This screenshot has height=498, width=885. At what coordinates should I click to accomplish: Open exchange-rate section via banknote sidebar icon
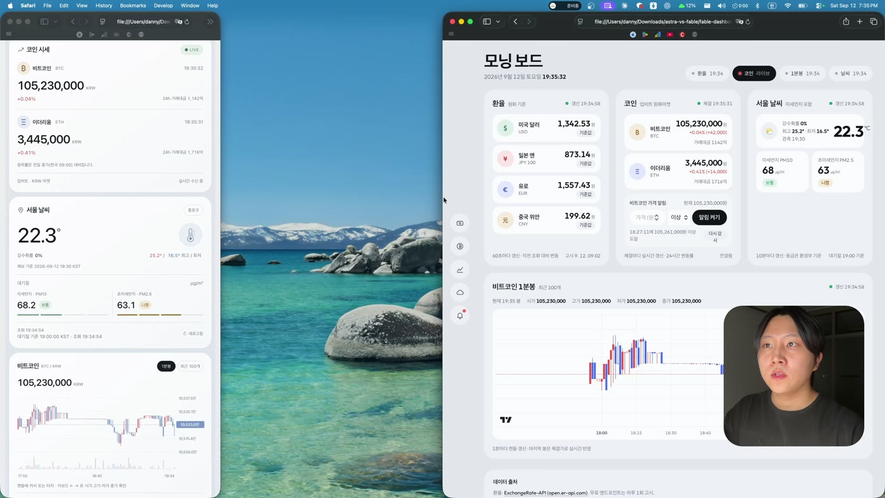tap(460, 223)
